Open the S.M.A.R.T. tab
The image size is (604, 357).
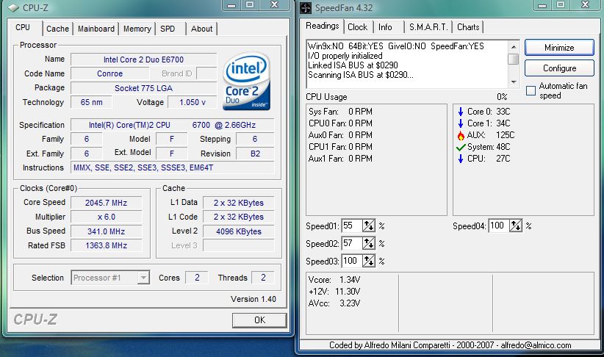point(428,27)
